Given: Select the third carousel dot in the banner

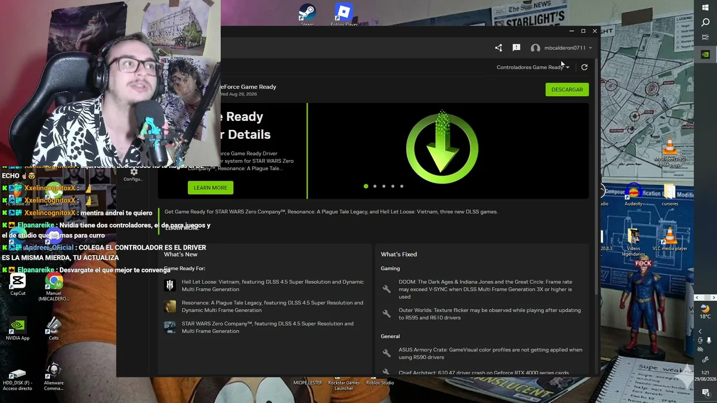Looking at the screenshot, I should [x=384, y=186].
